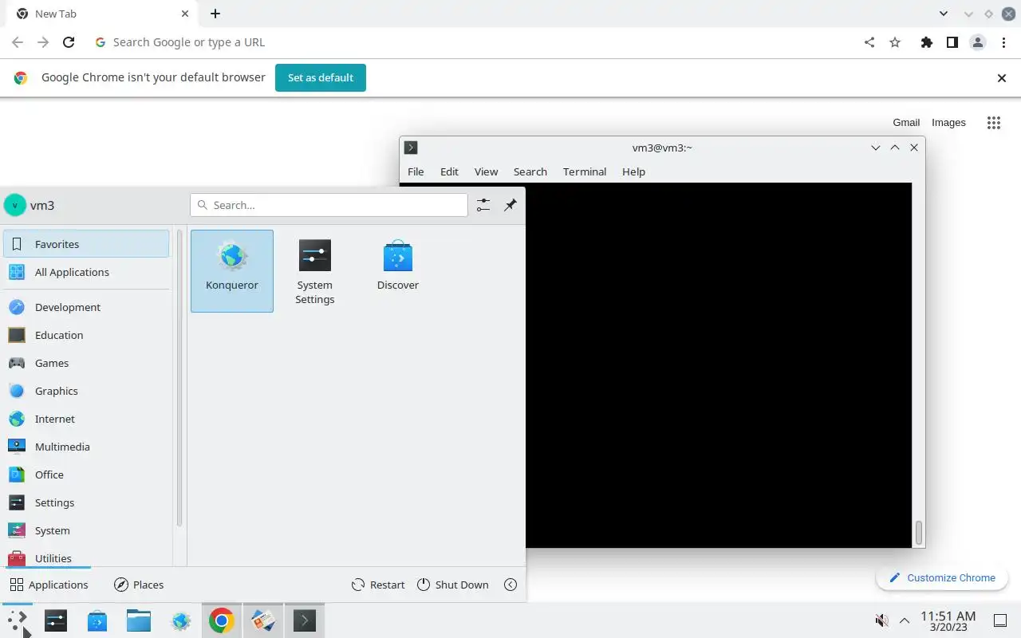
Task: Launch System Settings from Favorites grid
Action: [x=315, y=271]
